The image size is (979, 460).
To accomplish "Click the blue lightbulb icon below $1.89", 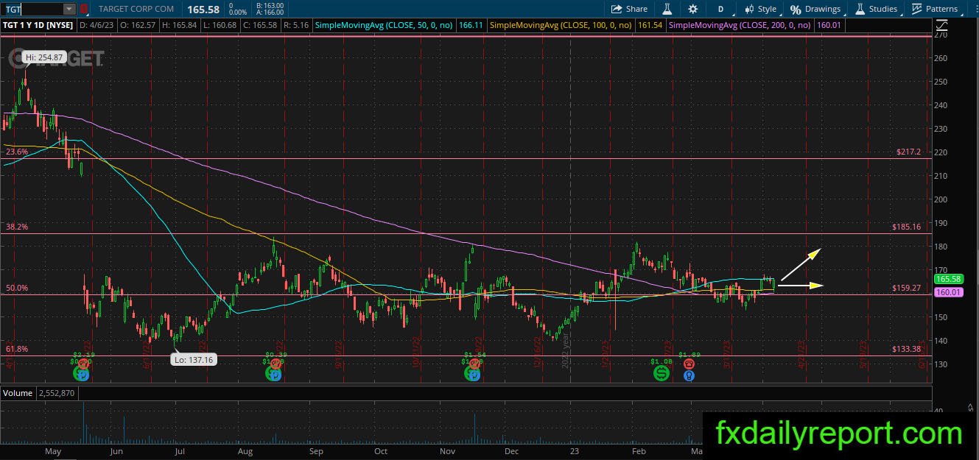I will click(x=689, y=375).
